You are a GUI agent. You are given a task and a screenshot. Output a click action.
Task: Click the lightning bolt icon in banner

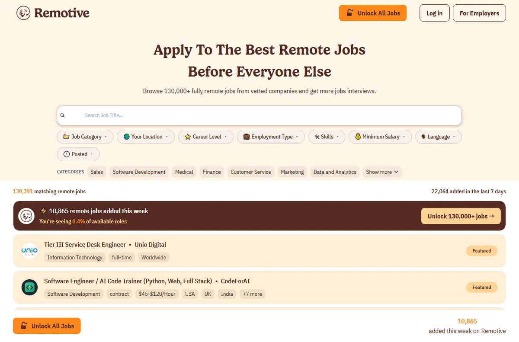click(43, 211)
